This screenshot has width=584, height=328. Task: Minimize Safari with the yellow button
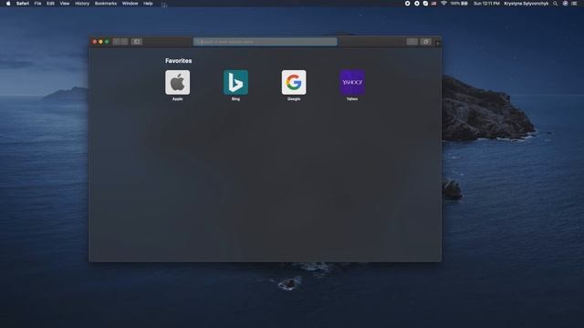point(100,42)
